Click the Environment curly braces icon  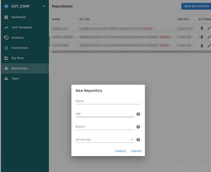(x=6, y=48)
